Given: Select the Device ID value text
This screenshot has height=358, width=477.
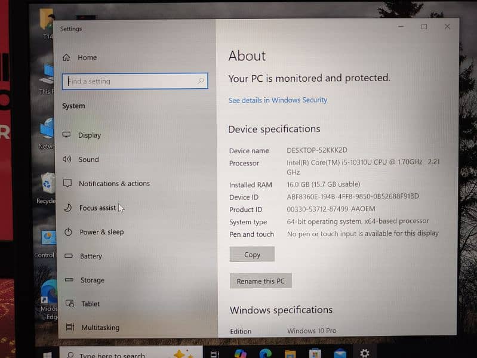Looking at the screenshot, I should coord(353,196).
